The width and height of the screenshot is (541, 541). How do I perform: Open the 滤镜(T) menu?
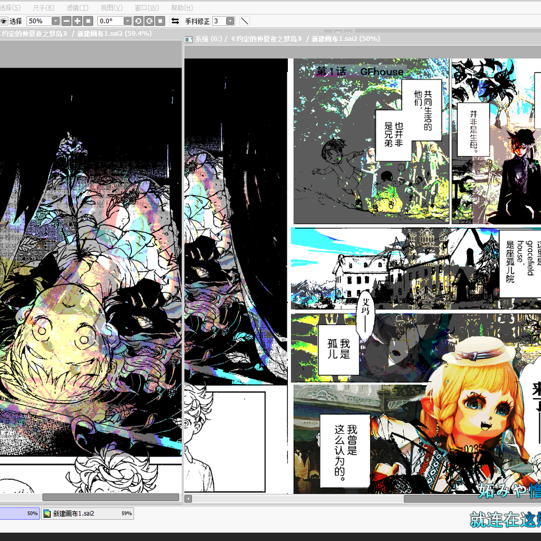[77, 8]
